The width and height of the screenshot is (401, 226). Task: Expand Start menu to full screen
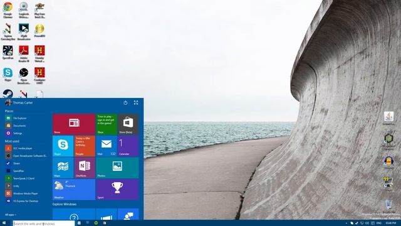tap(136, 103)
